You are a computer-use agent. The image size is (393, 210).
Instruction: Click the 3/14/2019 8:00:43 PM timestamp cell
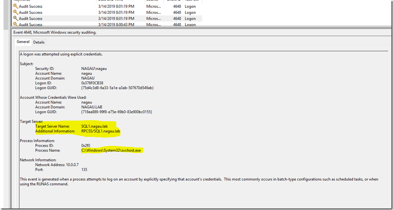[x=116, y=24]
